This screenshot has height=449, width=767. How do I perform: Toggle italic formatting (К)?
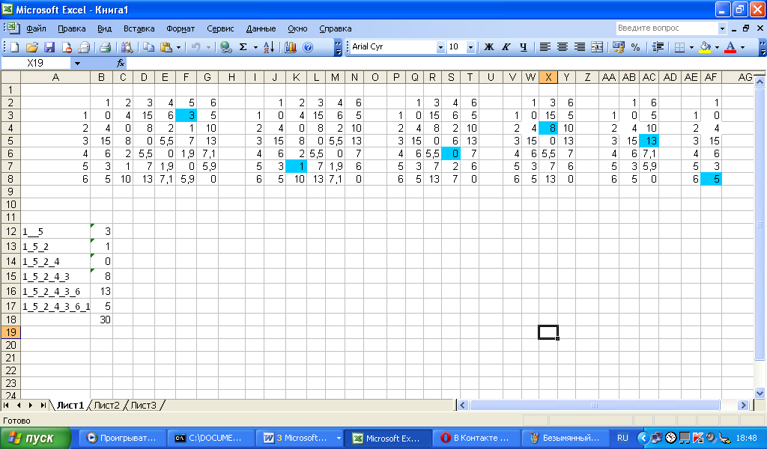[506, 47]
